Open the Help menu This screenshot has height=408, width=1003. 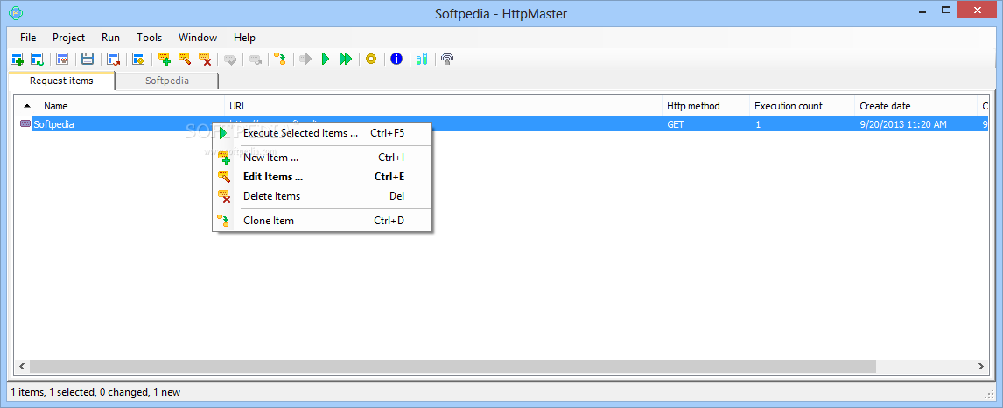coord(244,38)
